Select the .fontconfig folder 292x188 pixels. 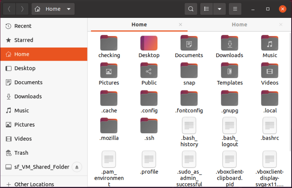tap(189, 102)
